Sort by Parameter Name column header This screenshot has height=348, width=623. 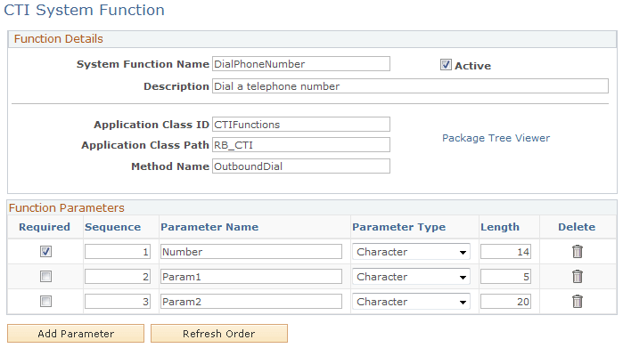point(209,227)
